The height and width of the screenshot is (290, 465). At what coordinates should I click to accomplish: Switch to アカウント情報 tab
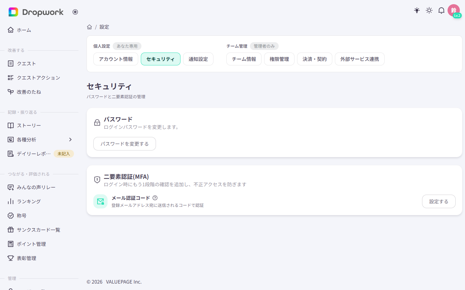click(116, 59)
